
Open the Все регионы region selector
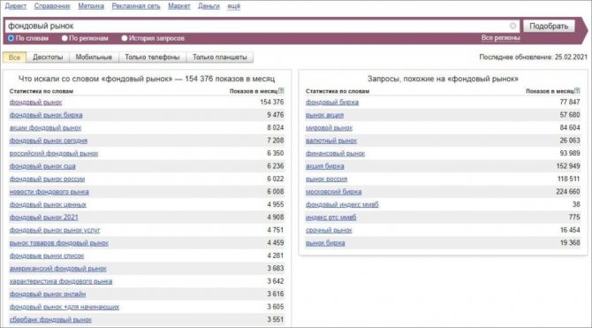click(x=501, y=38)
